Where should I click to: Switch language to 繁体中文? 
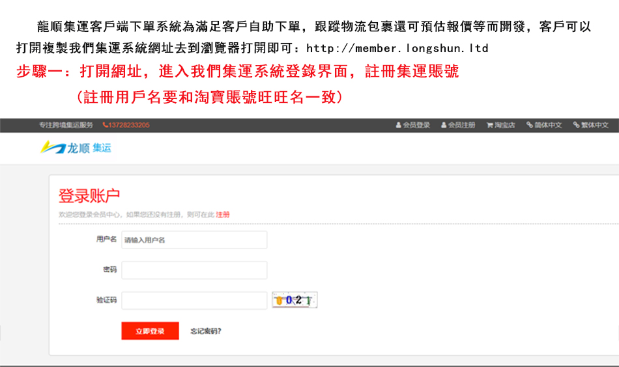590,125
